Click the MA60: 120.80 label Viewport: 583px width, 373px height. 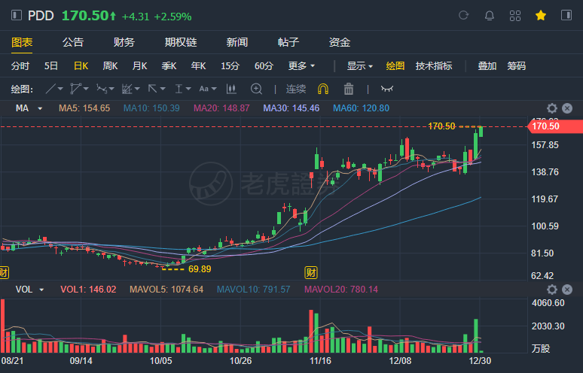pos(361,108)
